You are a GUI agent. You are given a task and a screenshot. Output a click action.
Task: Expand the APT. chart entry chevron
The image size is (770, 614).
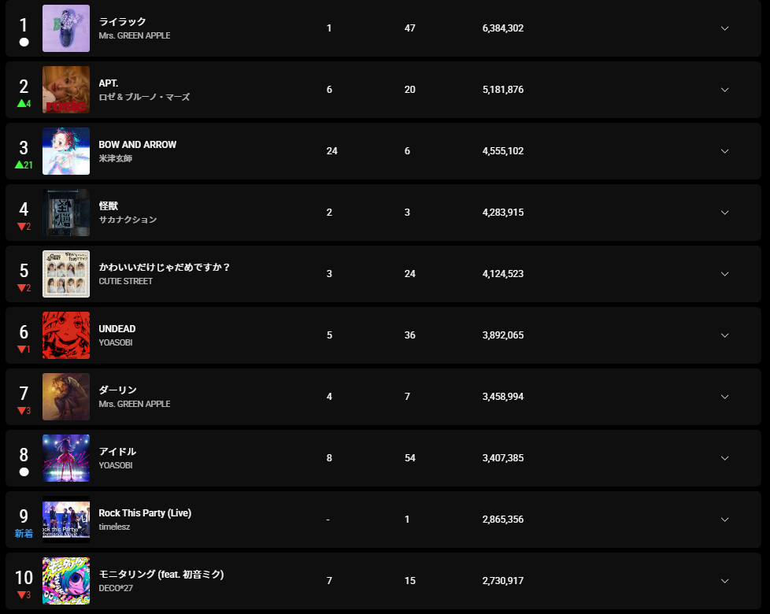coord(724,90)
